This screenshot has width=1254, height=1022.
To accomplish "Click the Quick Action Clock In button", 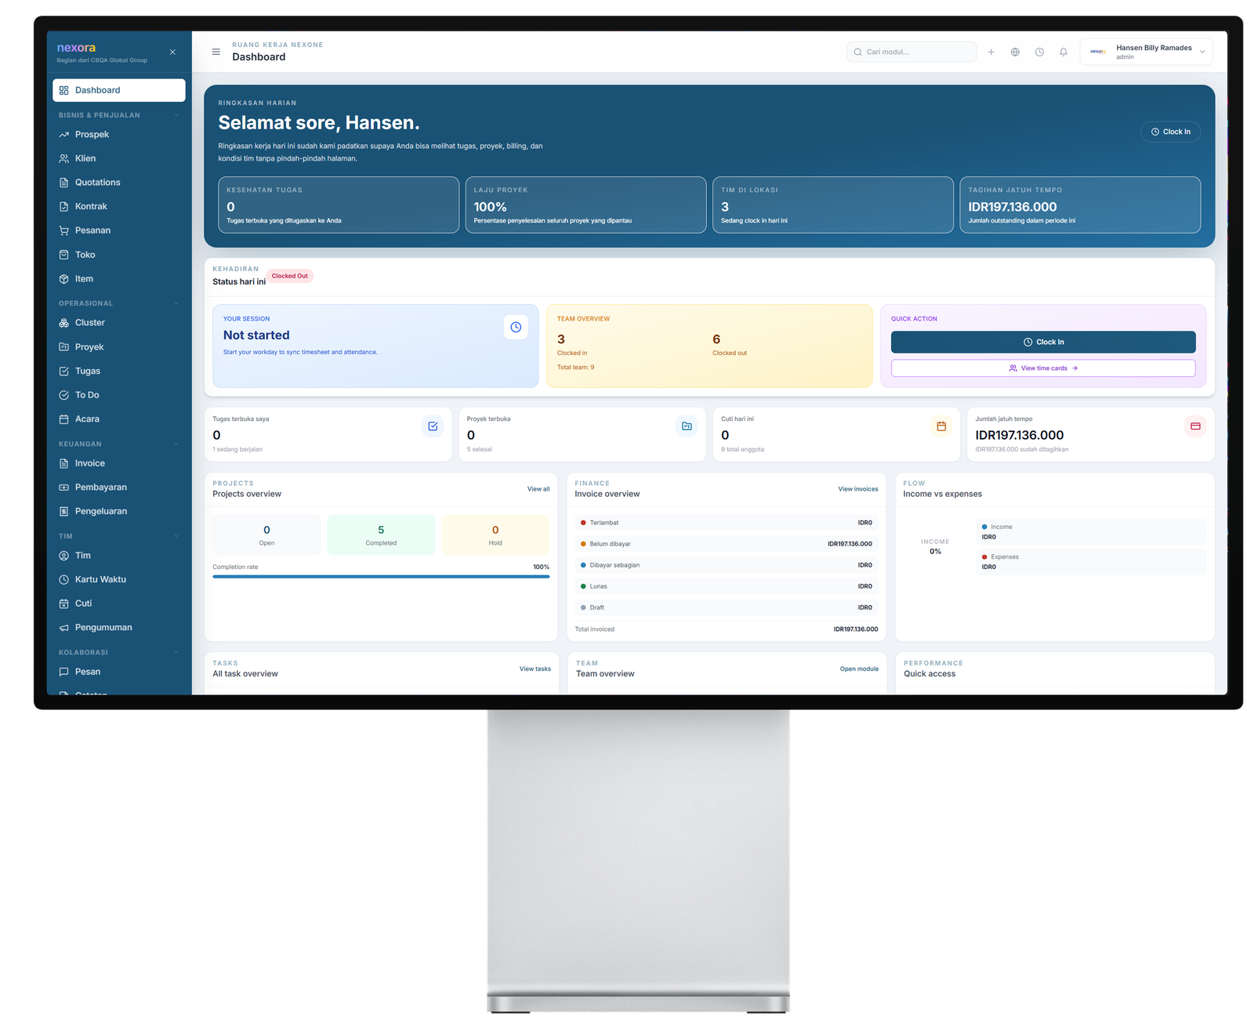I will pyautogui.click(x=1043, y=342).
